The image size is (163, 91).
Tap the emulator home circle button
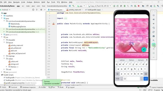(x=154, y=49)
